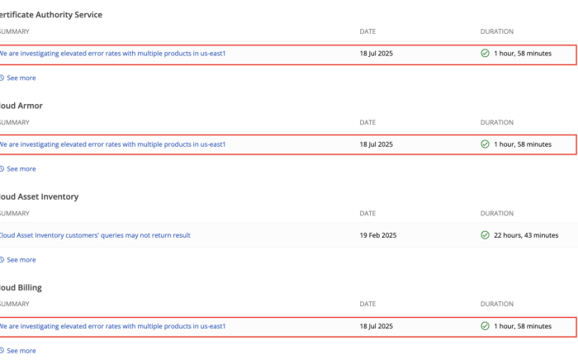Click 18 Jul 2025 in Cloud Armor row
578x364 pixels.
[x=377, y=144]
